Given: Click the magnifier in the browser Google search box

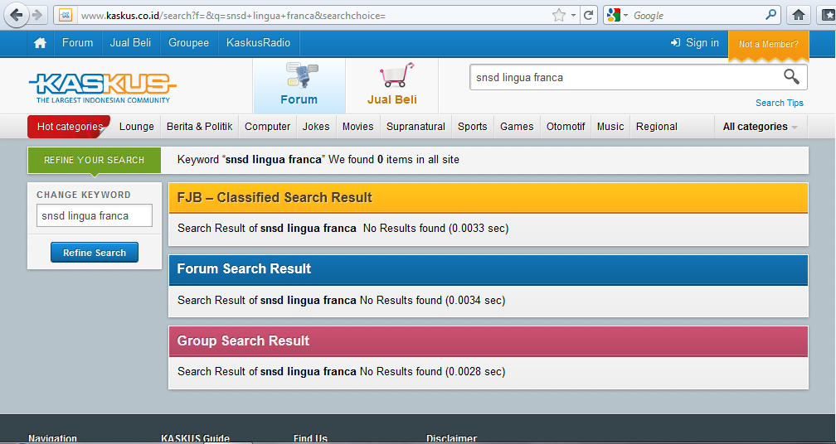Looking at the screenshot, I should coord(770,15).
